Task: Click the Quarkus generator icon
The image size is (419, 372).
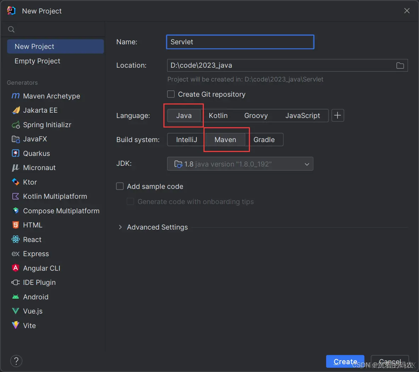Action: point(16,153)
